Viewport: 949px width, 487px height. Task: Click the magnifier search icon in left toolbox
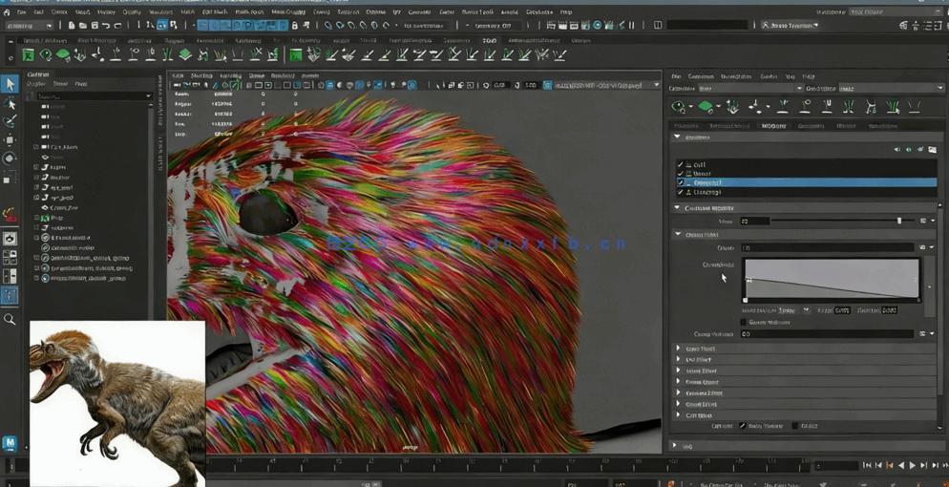(10, 320)
